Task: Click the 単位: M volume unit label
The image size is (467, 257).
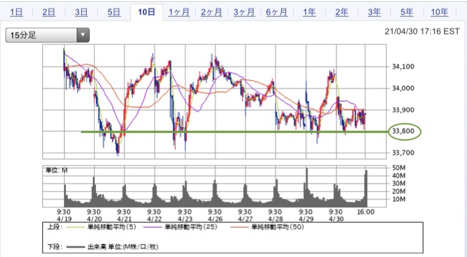Action: click(57, 170)
